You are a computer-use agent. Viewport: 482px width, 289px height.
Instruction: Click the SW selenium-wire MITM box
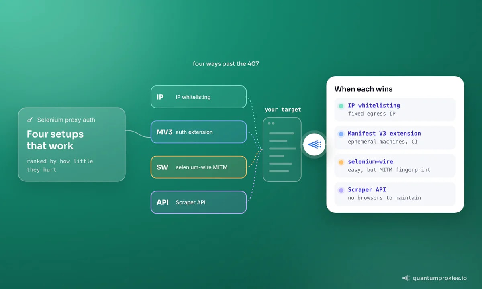198,167
